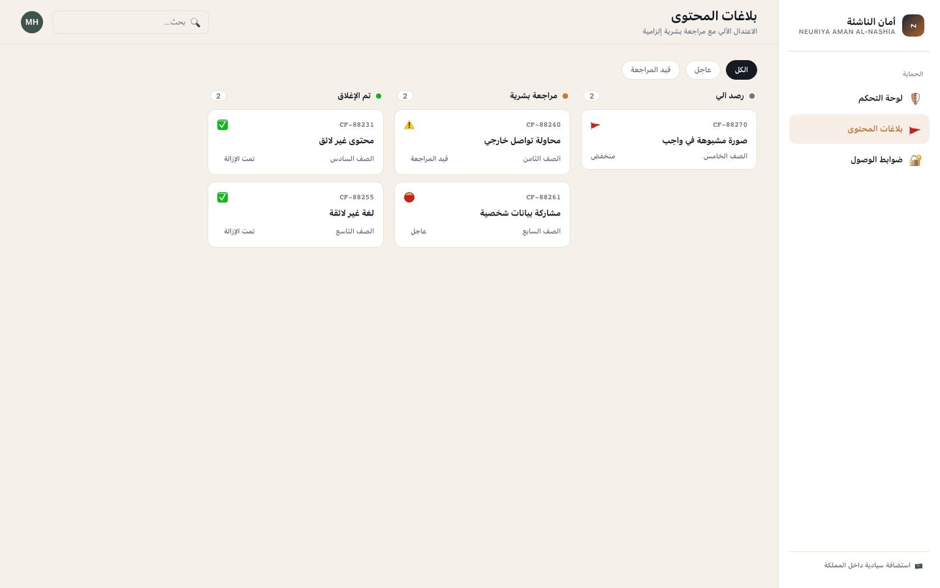The width and height of the screenshot is (940, 588).
Task: Open the card titled صورة مشبوهة في واجب
Action: pos(669,140)
